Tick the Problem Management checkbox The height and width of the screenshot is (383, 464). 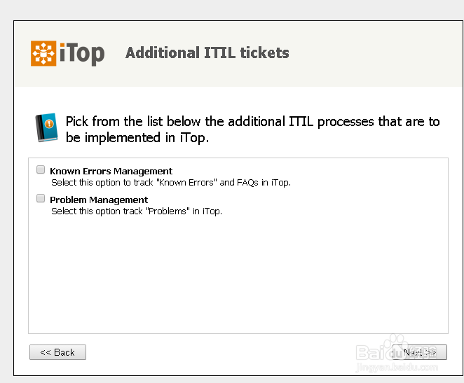tap(41, 199)
